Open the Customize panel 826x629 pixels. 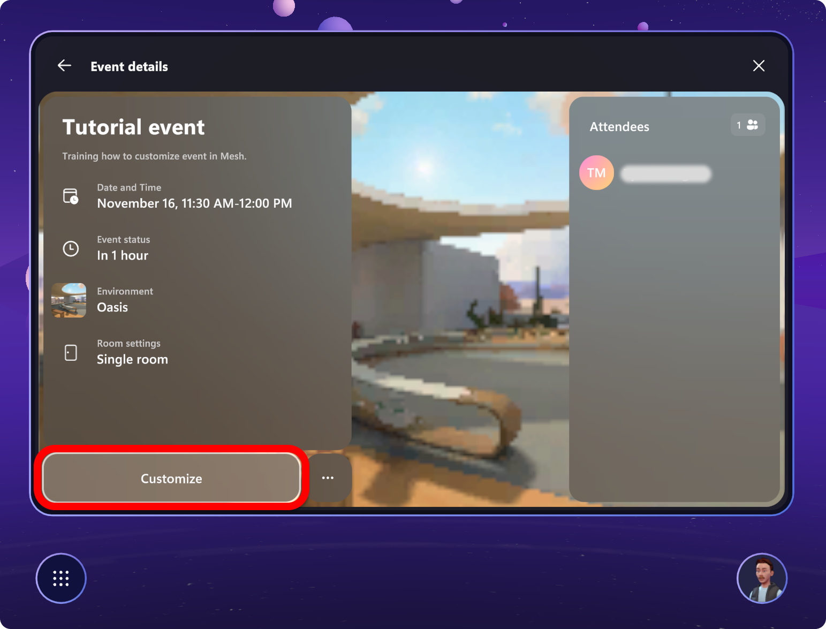pyautogui.click(x=171, y=478)
